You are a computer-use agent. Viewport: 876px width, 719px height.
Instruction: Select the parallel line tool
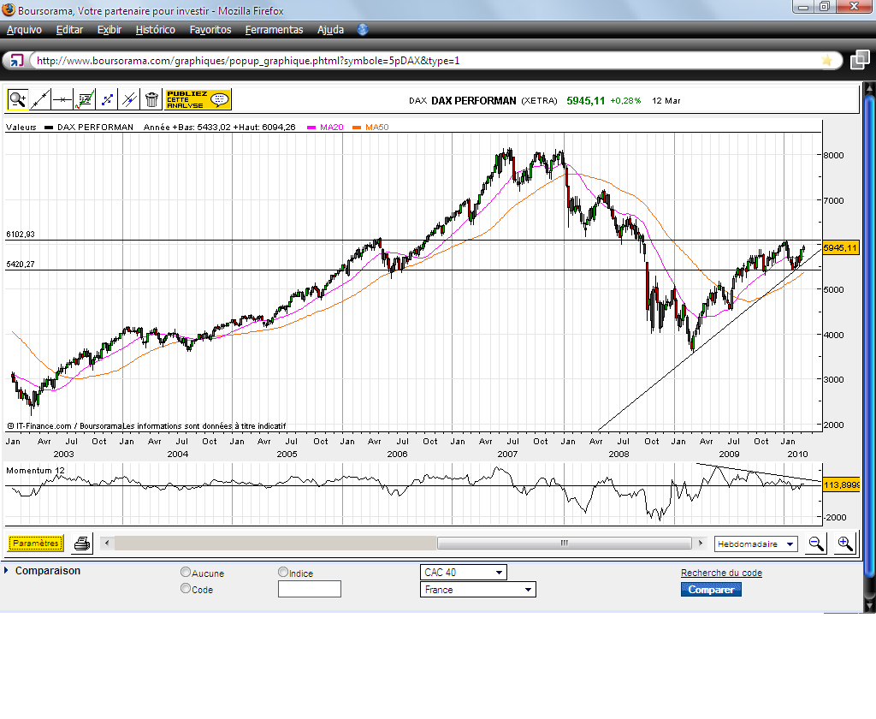click(129, 100)
